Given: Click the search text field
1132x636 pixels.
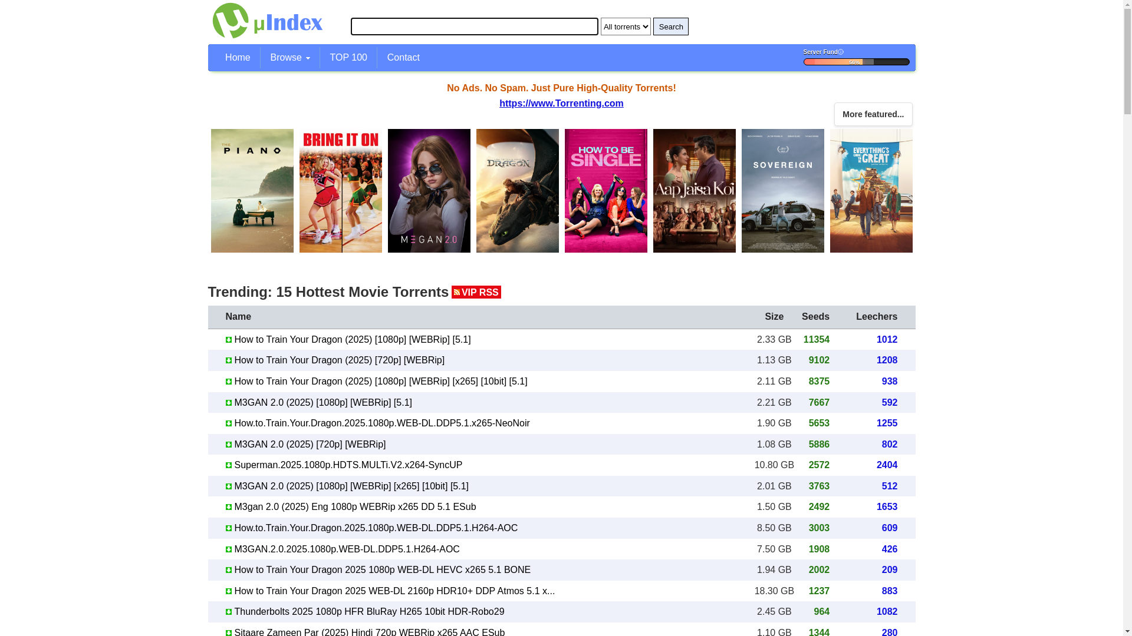Looking at the screenshot, I should click(474, 26).
